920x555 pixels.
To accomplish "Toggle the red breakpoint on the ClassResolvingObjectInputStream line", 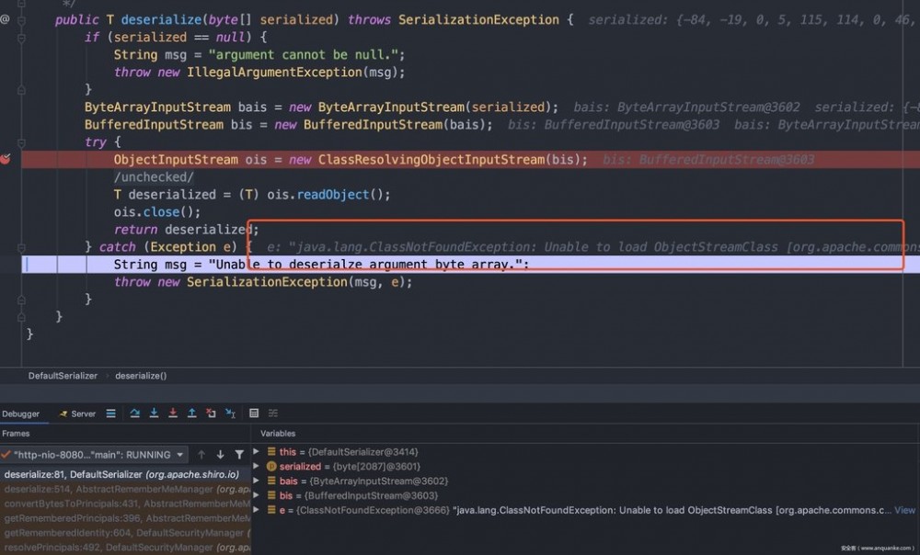I will click(6, 158).
